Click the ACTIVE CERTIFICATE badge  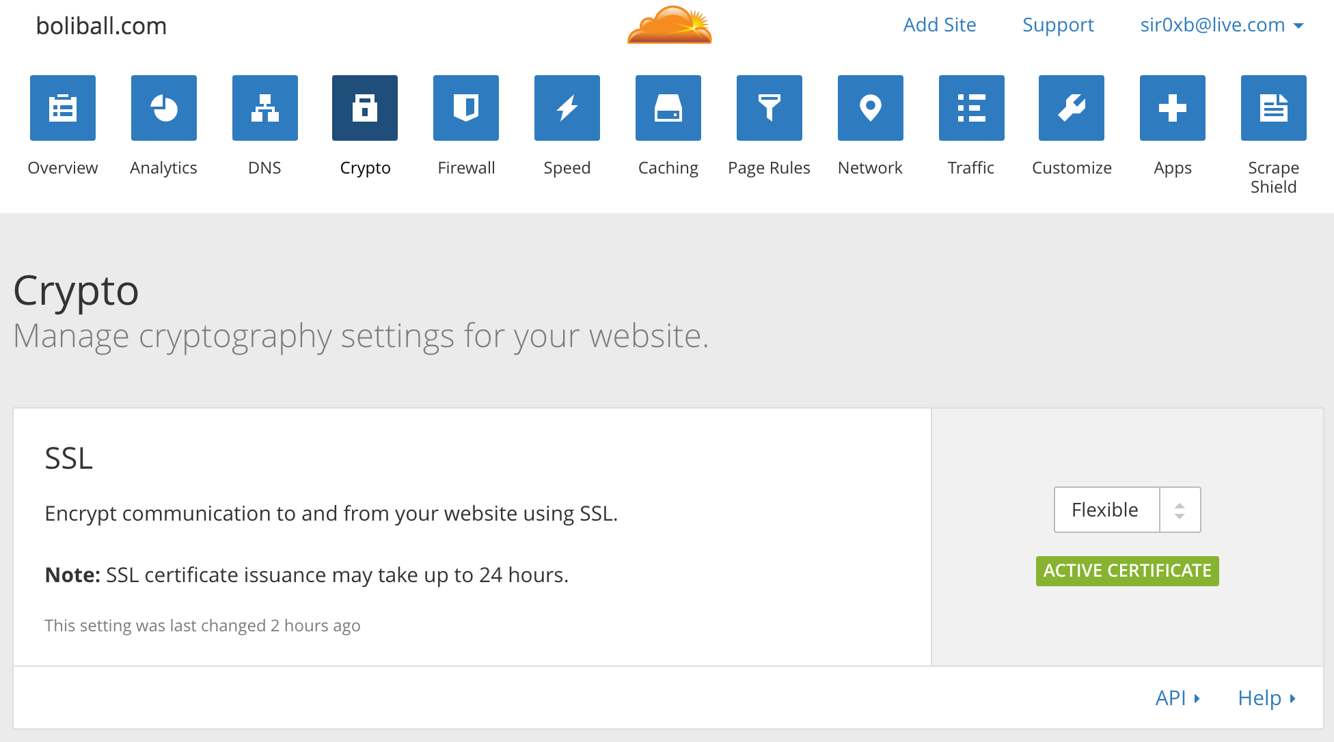click(1128, 571)
